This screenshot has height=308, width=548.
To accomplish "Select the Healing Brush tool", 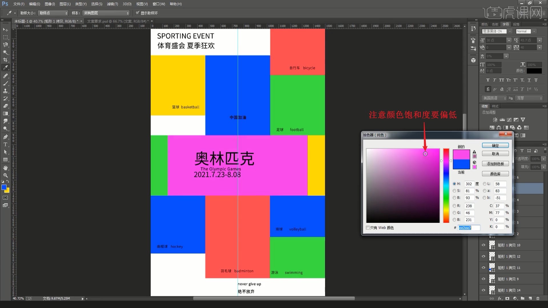I will click(x=5, y=76).
